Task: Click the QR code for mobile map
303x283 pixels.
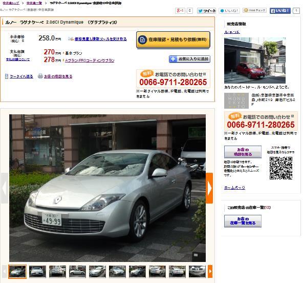Action: (x=281, y=168)
